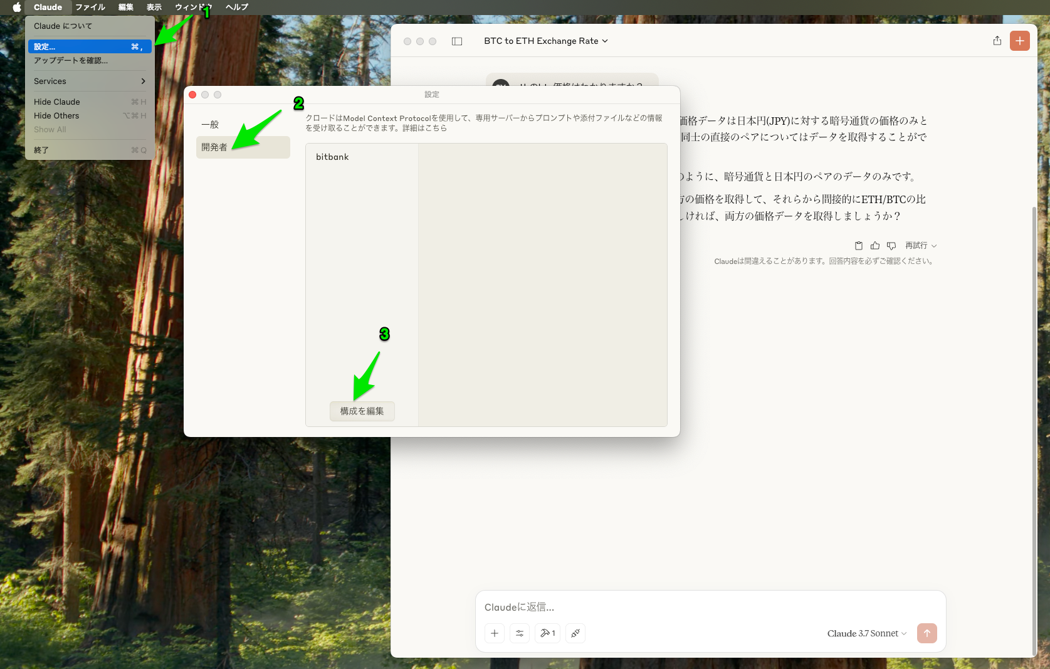The width and height of the screenshot is (1050, 669).
Task: Open the tool settings sliders icon
Action: click(519, 633)
